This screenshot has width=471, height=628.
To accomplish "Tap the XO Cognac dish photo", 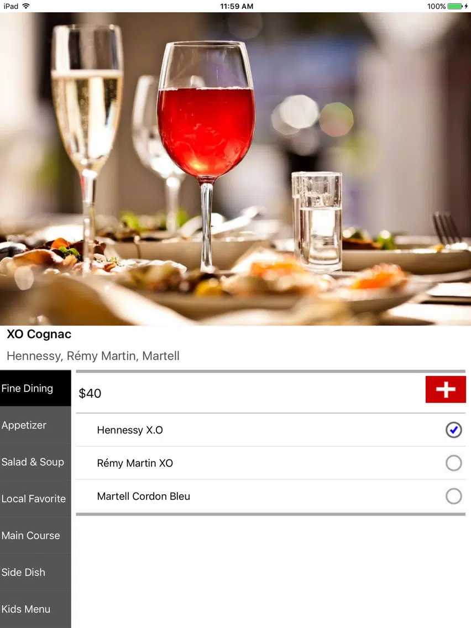I will point(236,169).
